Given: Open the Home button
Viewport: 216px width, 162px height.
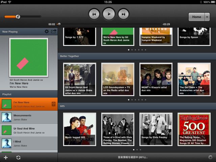Looking at the screenshot, I should tap(196, 17).
